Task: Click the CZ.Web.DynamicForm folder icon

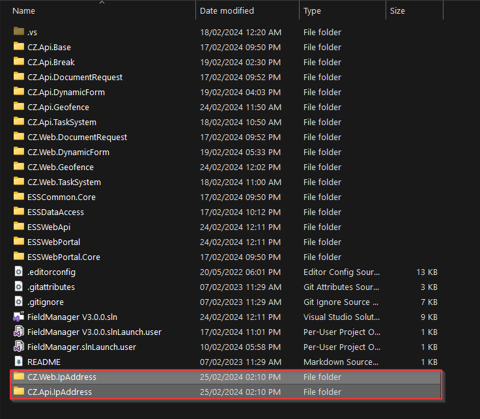Action: [19, 151]
